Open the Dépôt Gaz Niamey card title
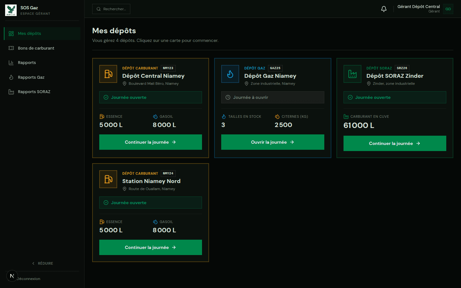The width and height of the screenshot is (461, 288). click(x=270, y=76)
